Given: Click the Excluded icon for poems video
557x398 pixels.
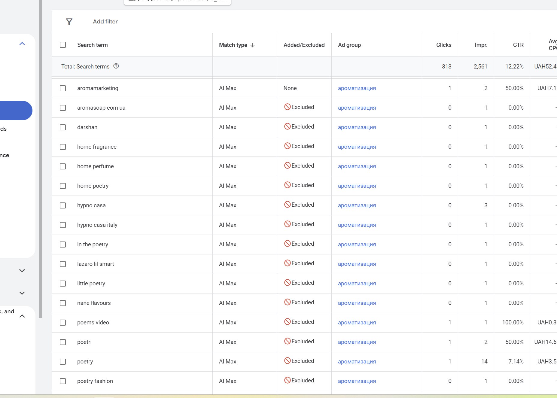Looking at the screenshot, I should (287, 322).
